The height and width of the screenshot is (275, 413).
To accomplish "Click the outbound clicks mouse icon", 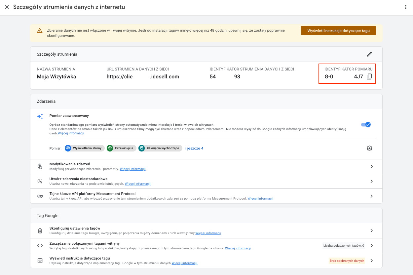I will tap(141, 148).
